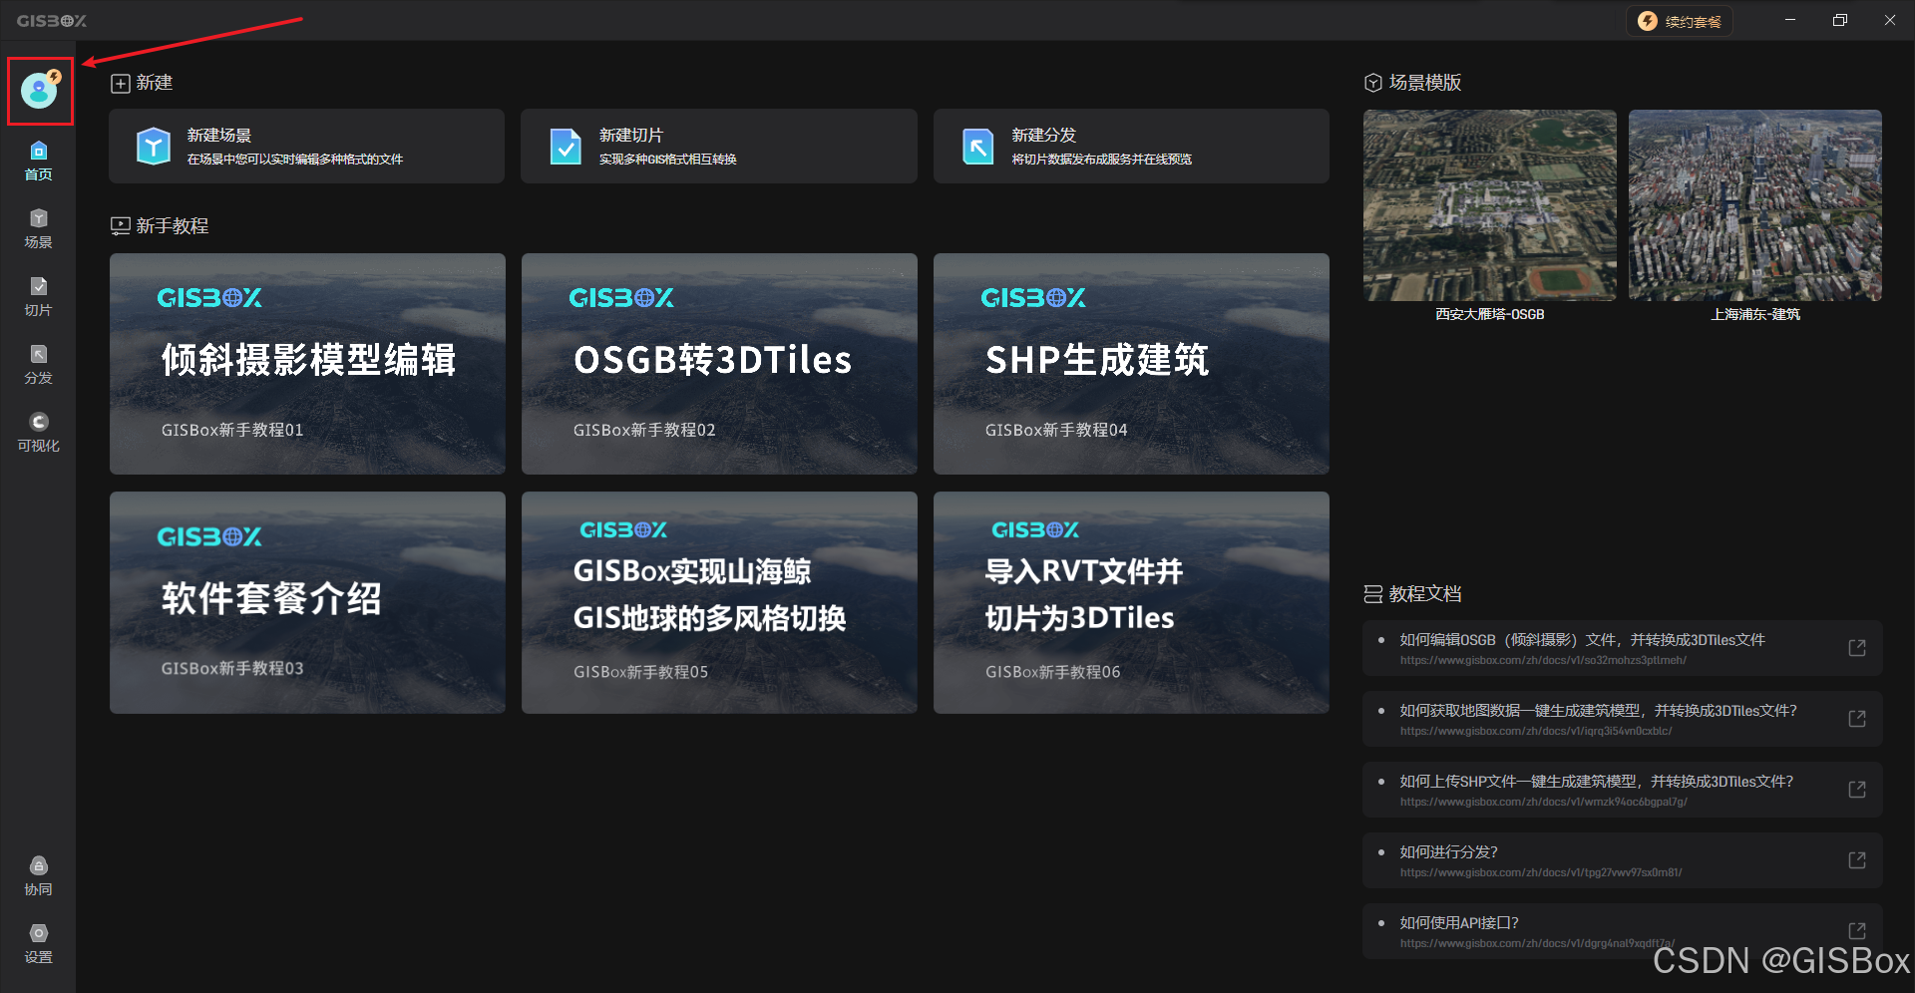Image resolution: width=1915 pixels, height=993 pixels.
Task: Open doc link 如何进行分发
Action: click(1623, 860)
